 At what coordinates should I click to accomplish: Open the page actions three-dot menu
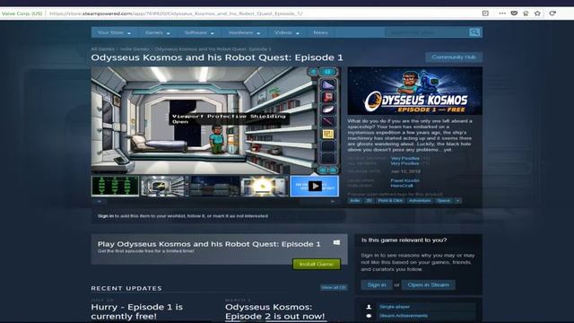click(502, 13)
